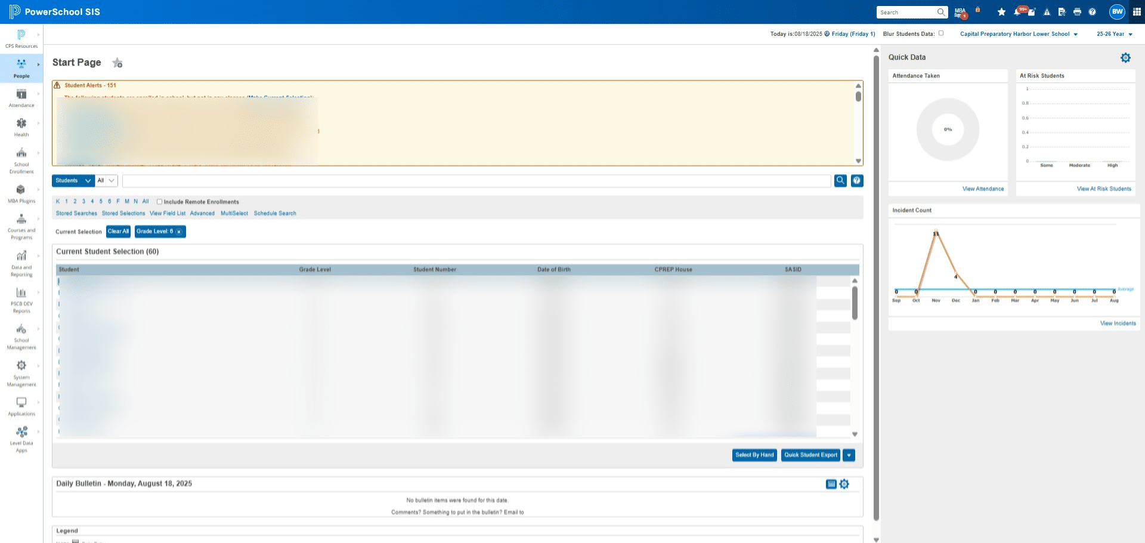The height and width of the screenshot is (543, 1145).
Task: Open Stored Searches link
Action: pyautogui.click(x=76, y=214)
